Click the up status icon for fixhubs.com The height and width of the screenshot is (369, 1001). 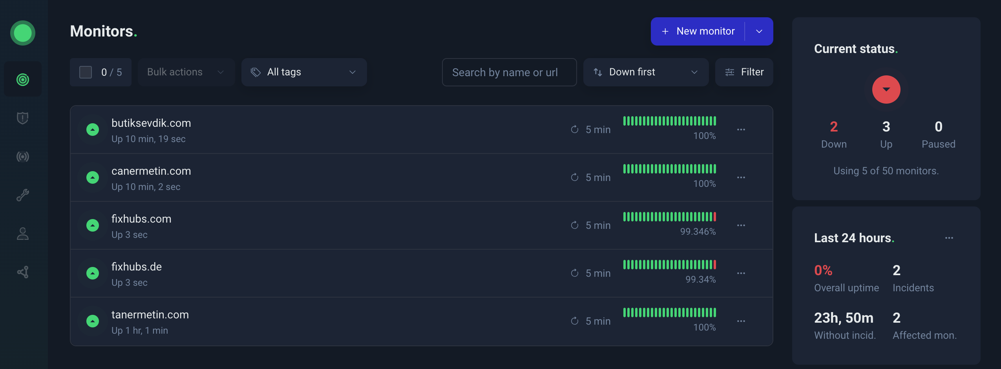point(93,225)
